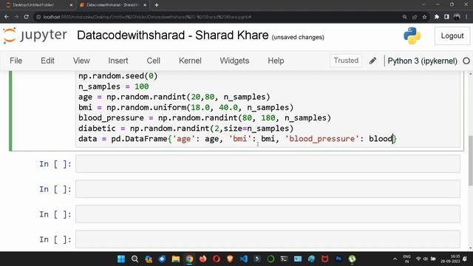Click the n_samples = 100 line

113,86
